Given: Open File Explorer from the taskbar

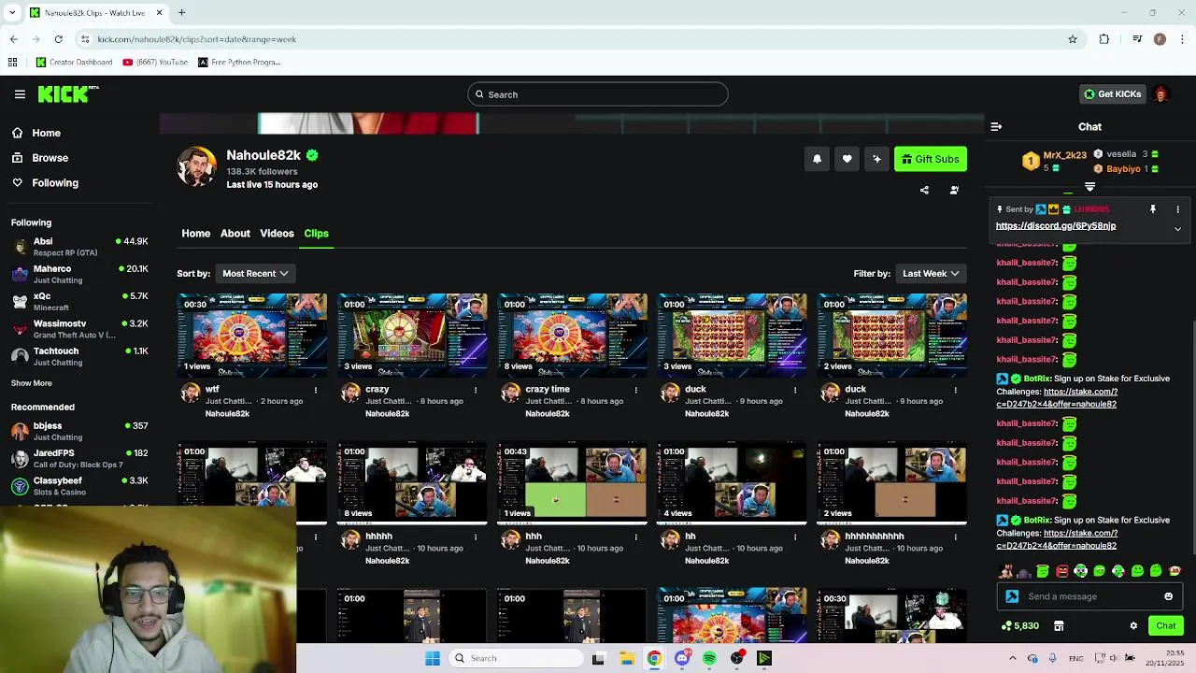Looking at the screenshot, I should point(626,658).
